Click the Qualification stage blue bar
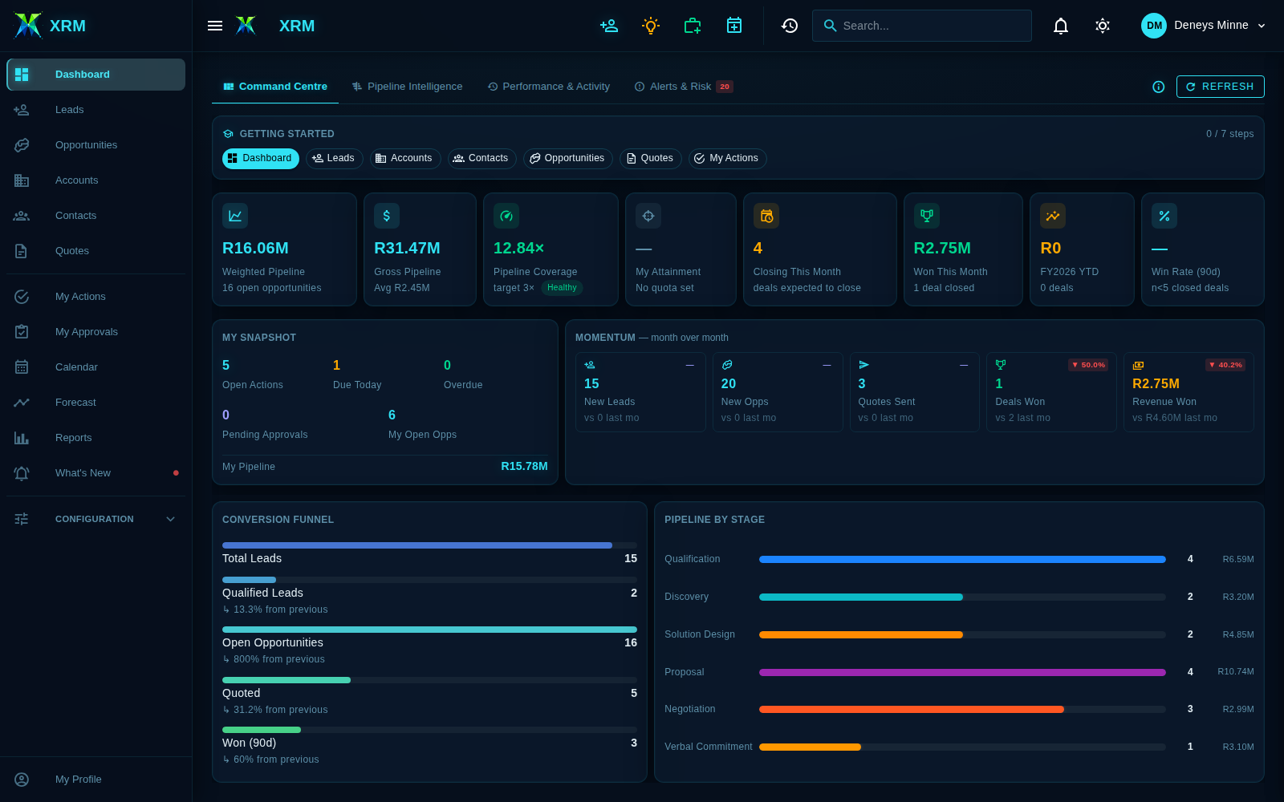 click(x=962, y=559)
